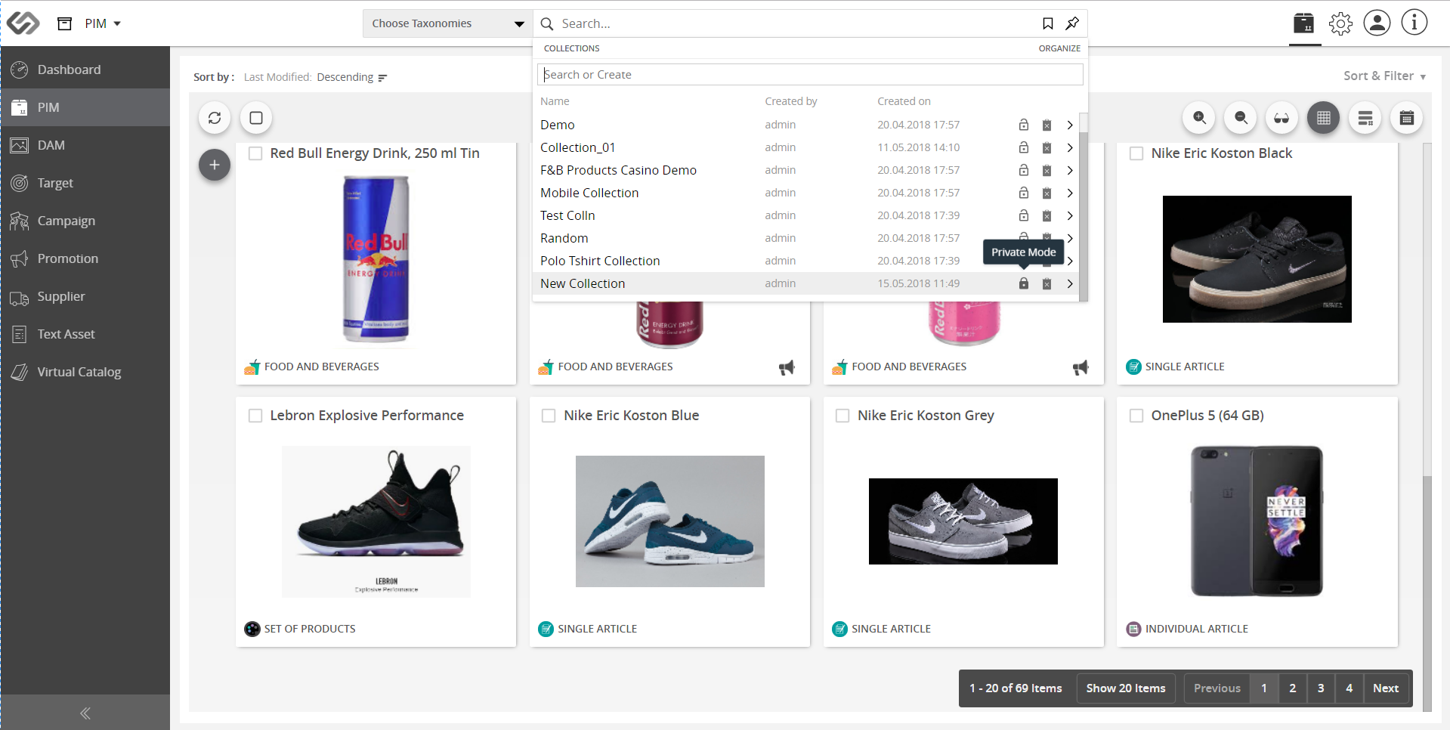Open the OnePlus 5 phone thumbnail
This screenshot has width=1450, height=730.
pos(1257,521)
